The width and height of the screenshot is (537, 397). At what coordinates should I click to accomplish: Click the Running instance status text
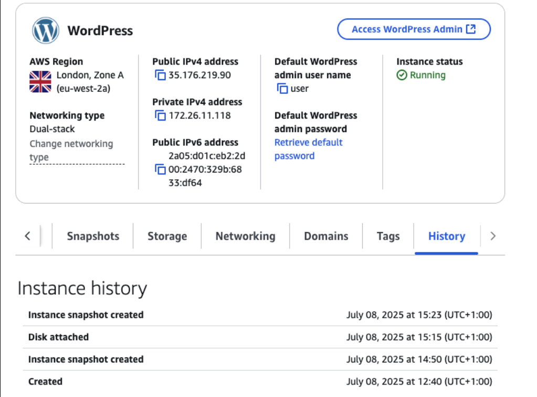point(428,75)
